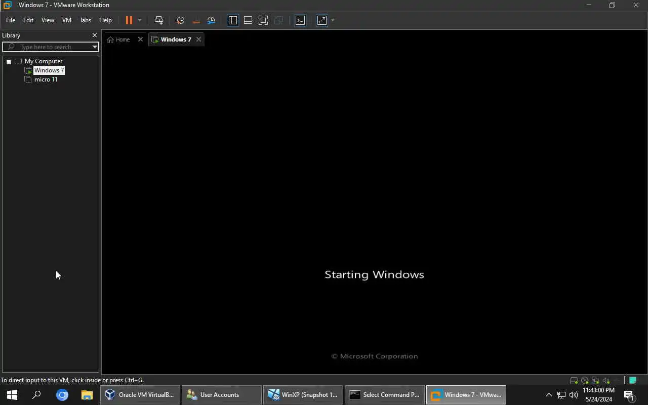Open the notification center icon

tap(629, 395)
